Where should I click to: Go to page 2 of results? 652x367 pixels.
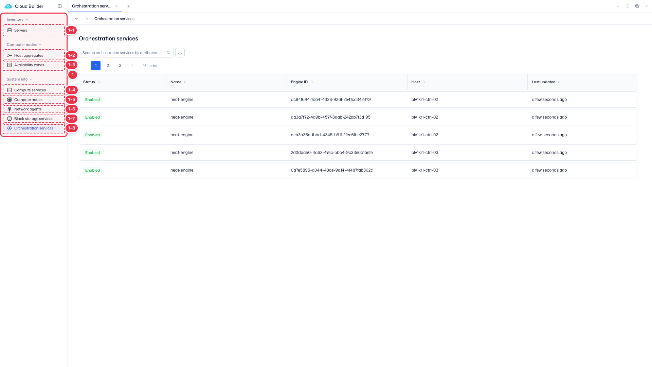[x=108, y=66]
